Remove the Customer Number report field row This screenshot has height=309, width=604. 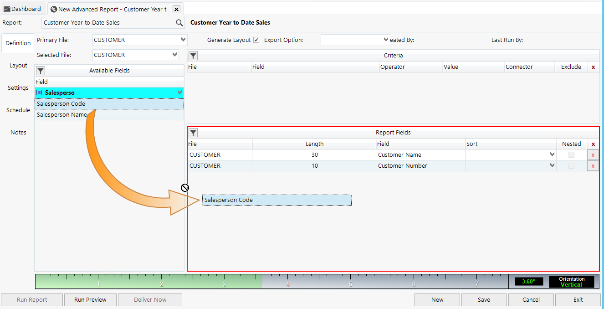(593, 165)
